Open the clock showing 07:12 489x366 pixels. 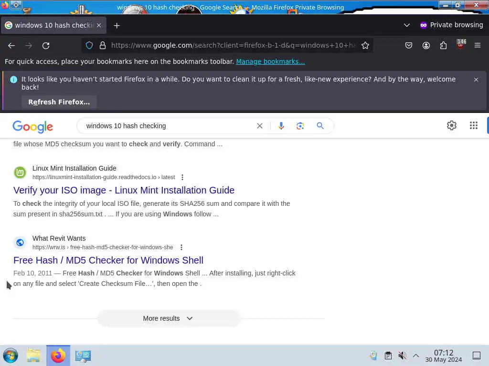point(444,356)
